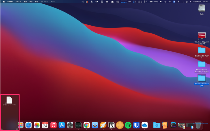
Task: Open the Music app in the Dock
Action: 54,125
